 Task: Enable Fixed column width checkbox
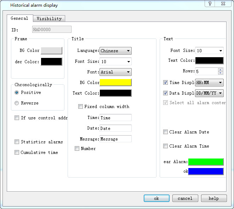pyautogui.click(x=80, y=106)
